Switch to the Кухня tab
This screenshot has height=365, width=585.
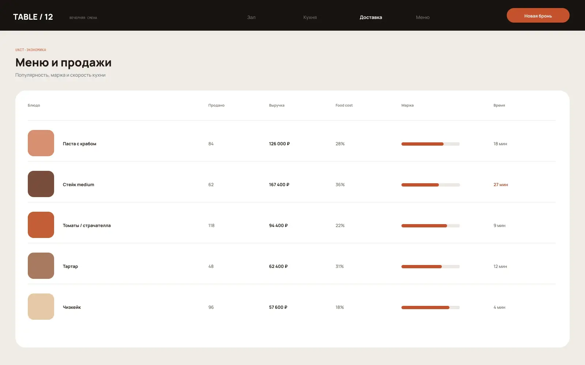click(x=310, y=17)
